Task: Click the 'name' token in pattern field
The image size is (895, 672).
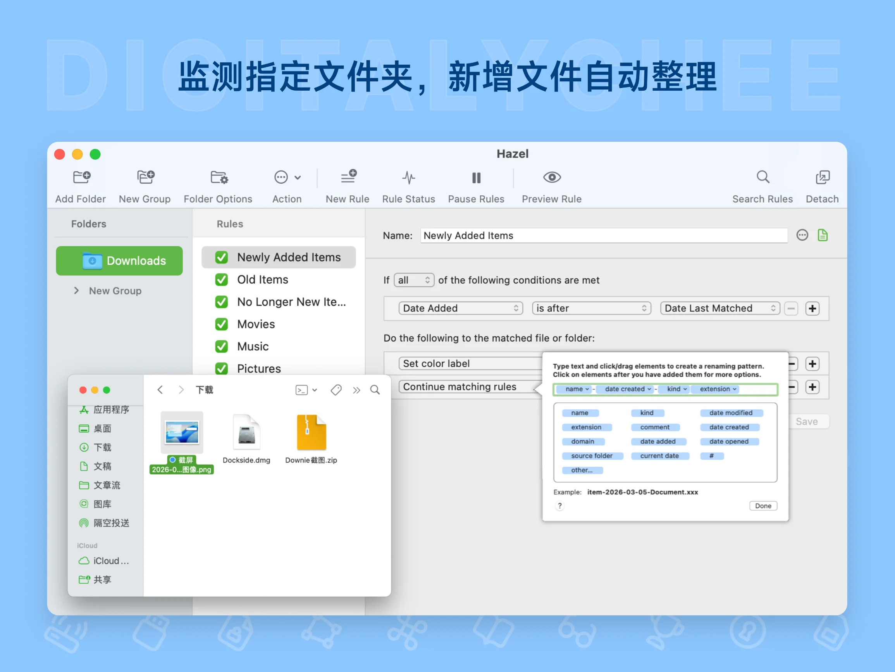Action: pyautogui.click(x=574, y=389)
